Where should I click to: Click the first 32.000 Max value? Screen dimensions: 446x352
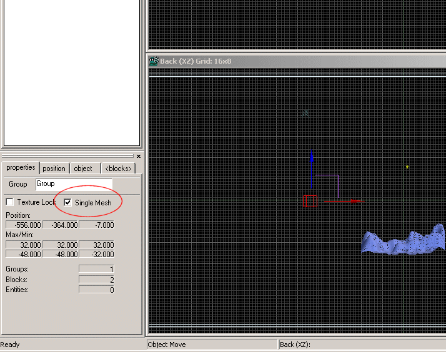[24, 245]
